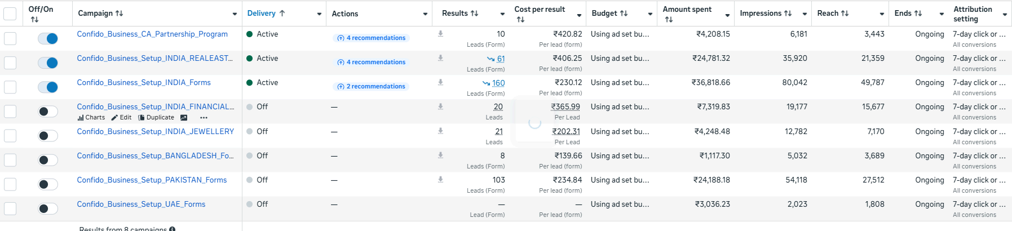Click info icon beside 'Results from 8 campaigns'
This screenshot has height=231, width=1012.
173,229
